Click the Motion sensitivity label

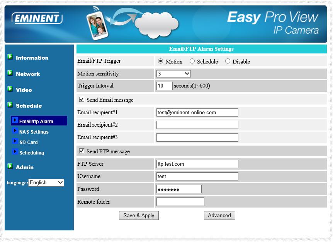[x=98, y=74]
